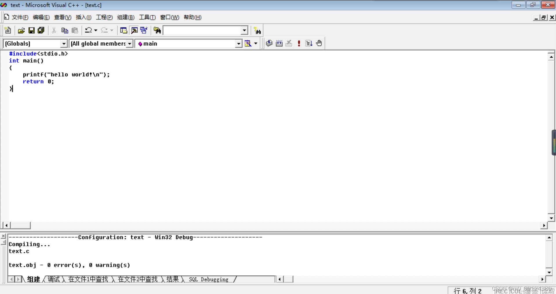Run program with the red exclamation icon
The height and width of the screenshot is (294, 556).
(299, 43)
